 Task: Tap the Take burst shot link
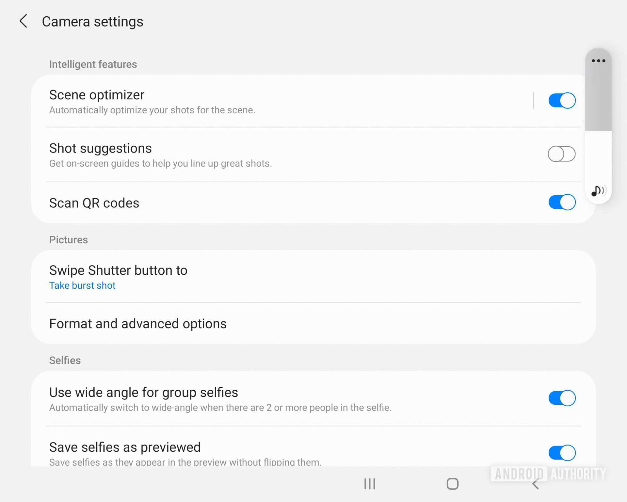click(x=82, y=285)
